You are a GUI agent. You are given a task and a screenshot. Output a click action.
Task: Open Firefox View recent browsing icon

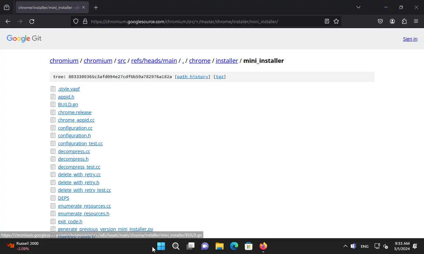click(7, 7)
